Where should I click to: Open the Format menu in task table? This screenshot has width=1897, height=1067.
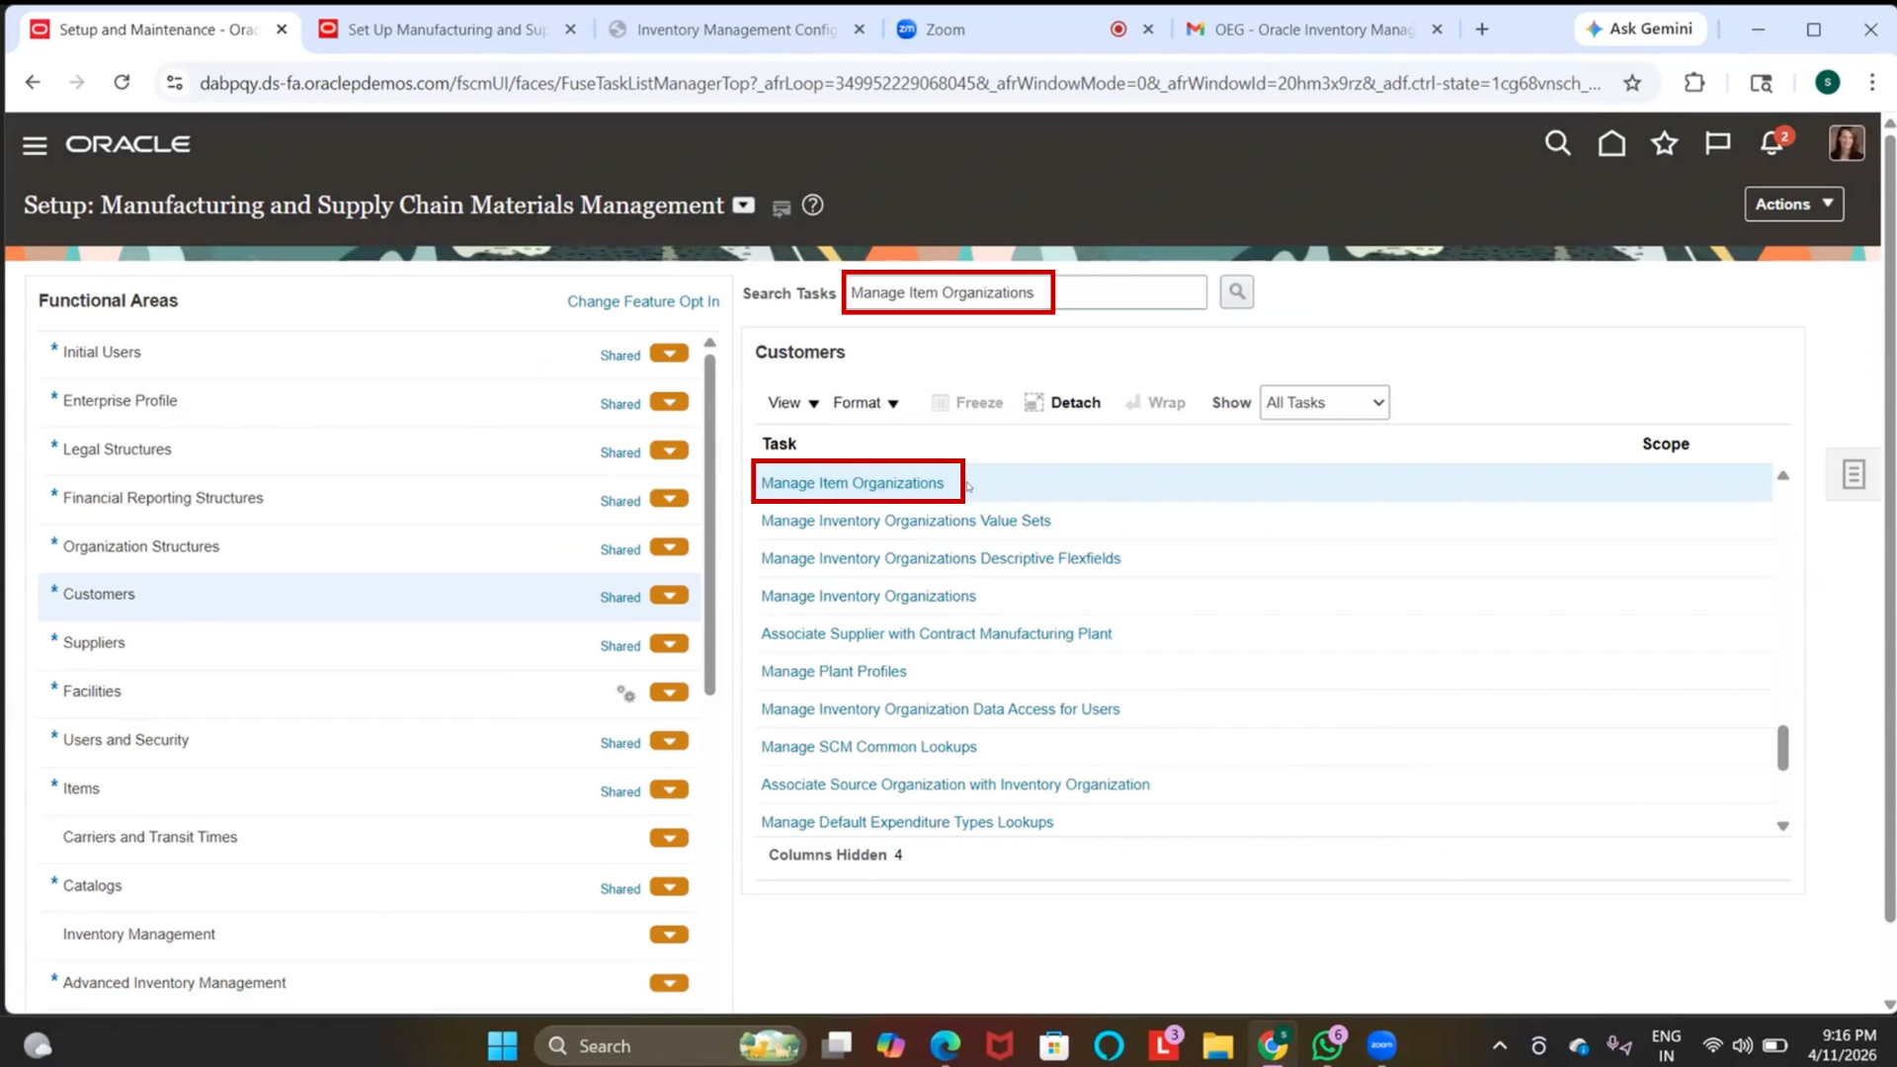click(x=866, y=403)
